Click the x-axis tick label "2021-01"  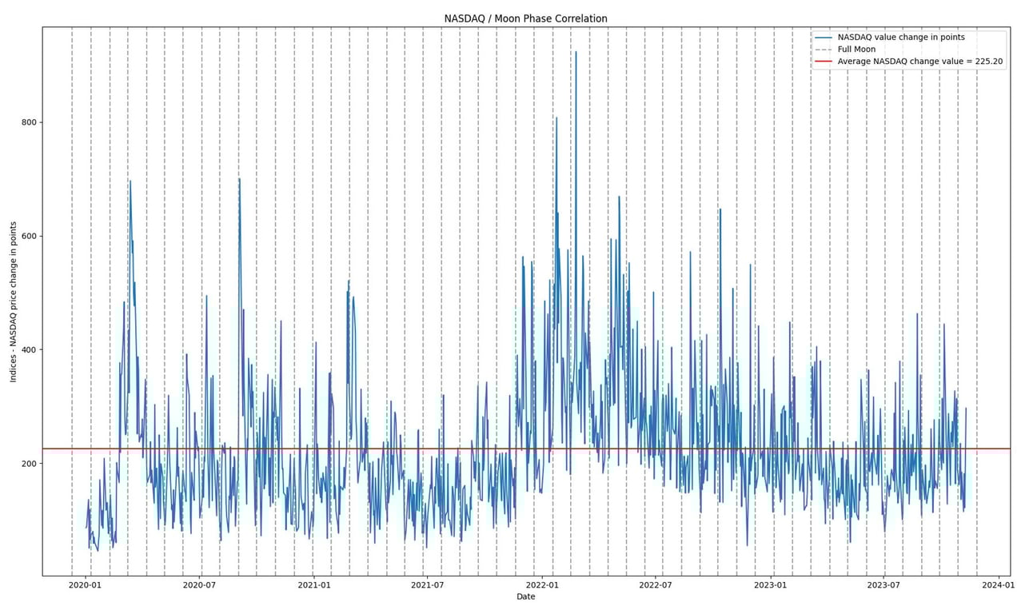coord(314,584)
